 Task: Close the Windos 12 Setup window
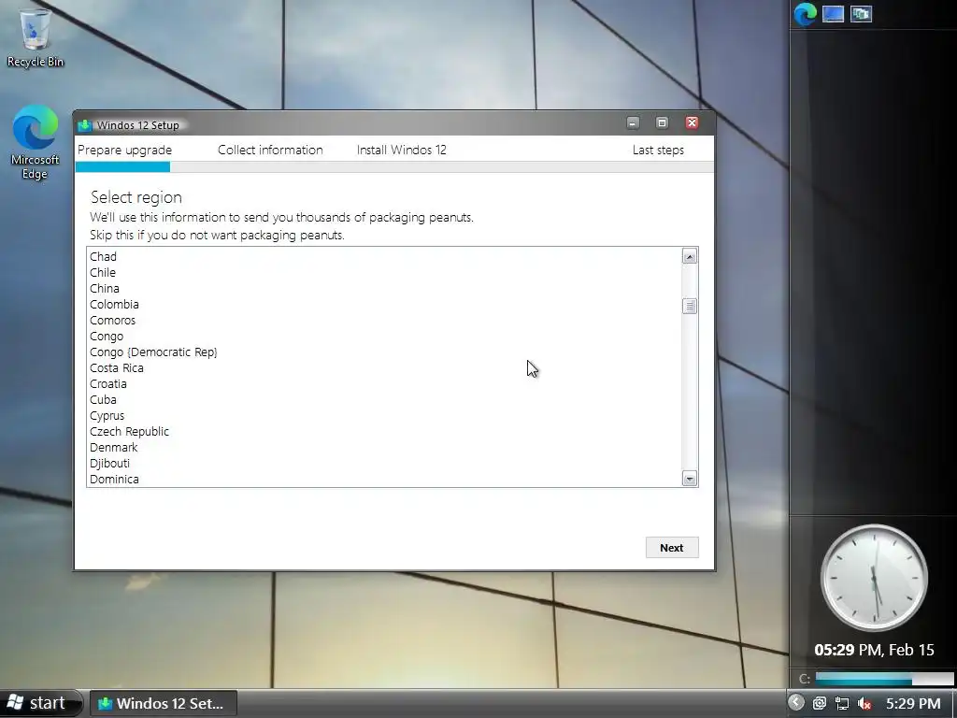click(x=692, y=122)
